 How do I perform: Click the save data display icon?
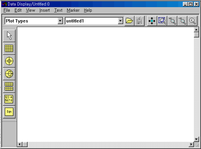point(139,21)
